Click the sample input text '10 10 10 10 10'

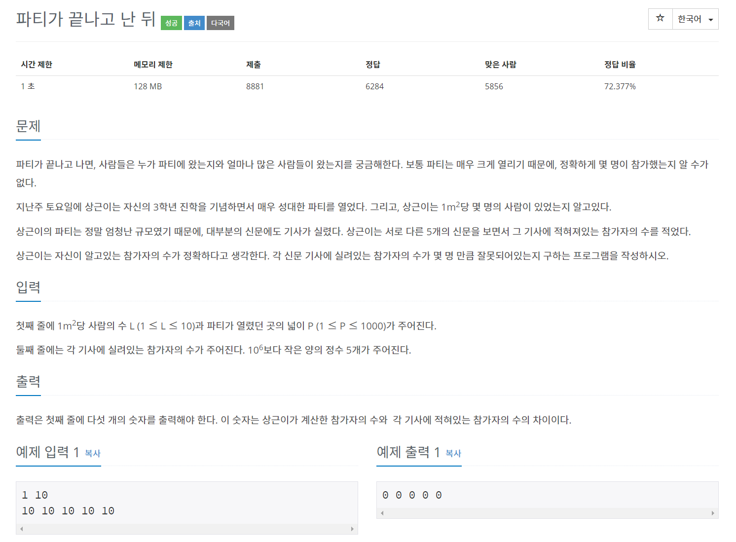68,511
